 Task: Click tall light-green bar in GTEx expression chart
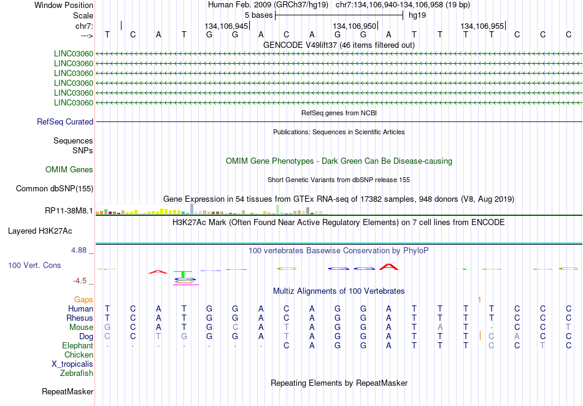coord(278,210)
